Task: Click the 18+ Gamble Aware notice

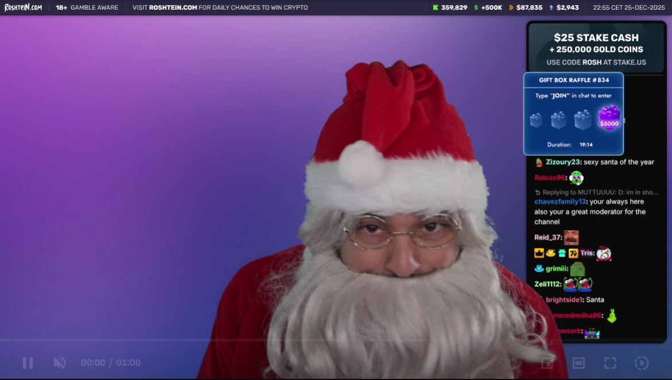Action: (87, 7)
